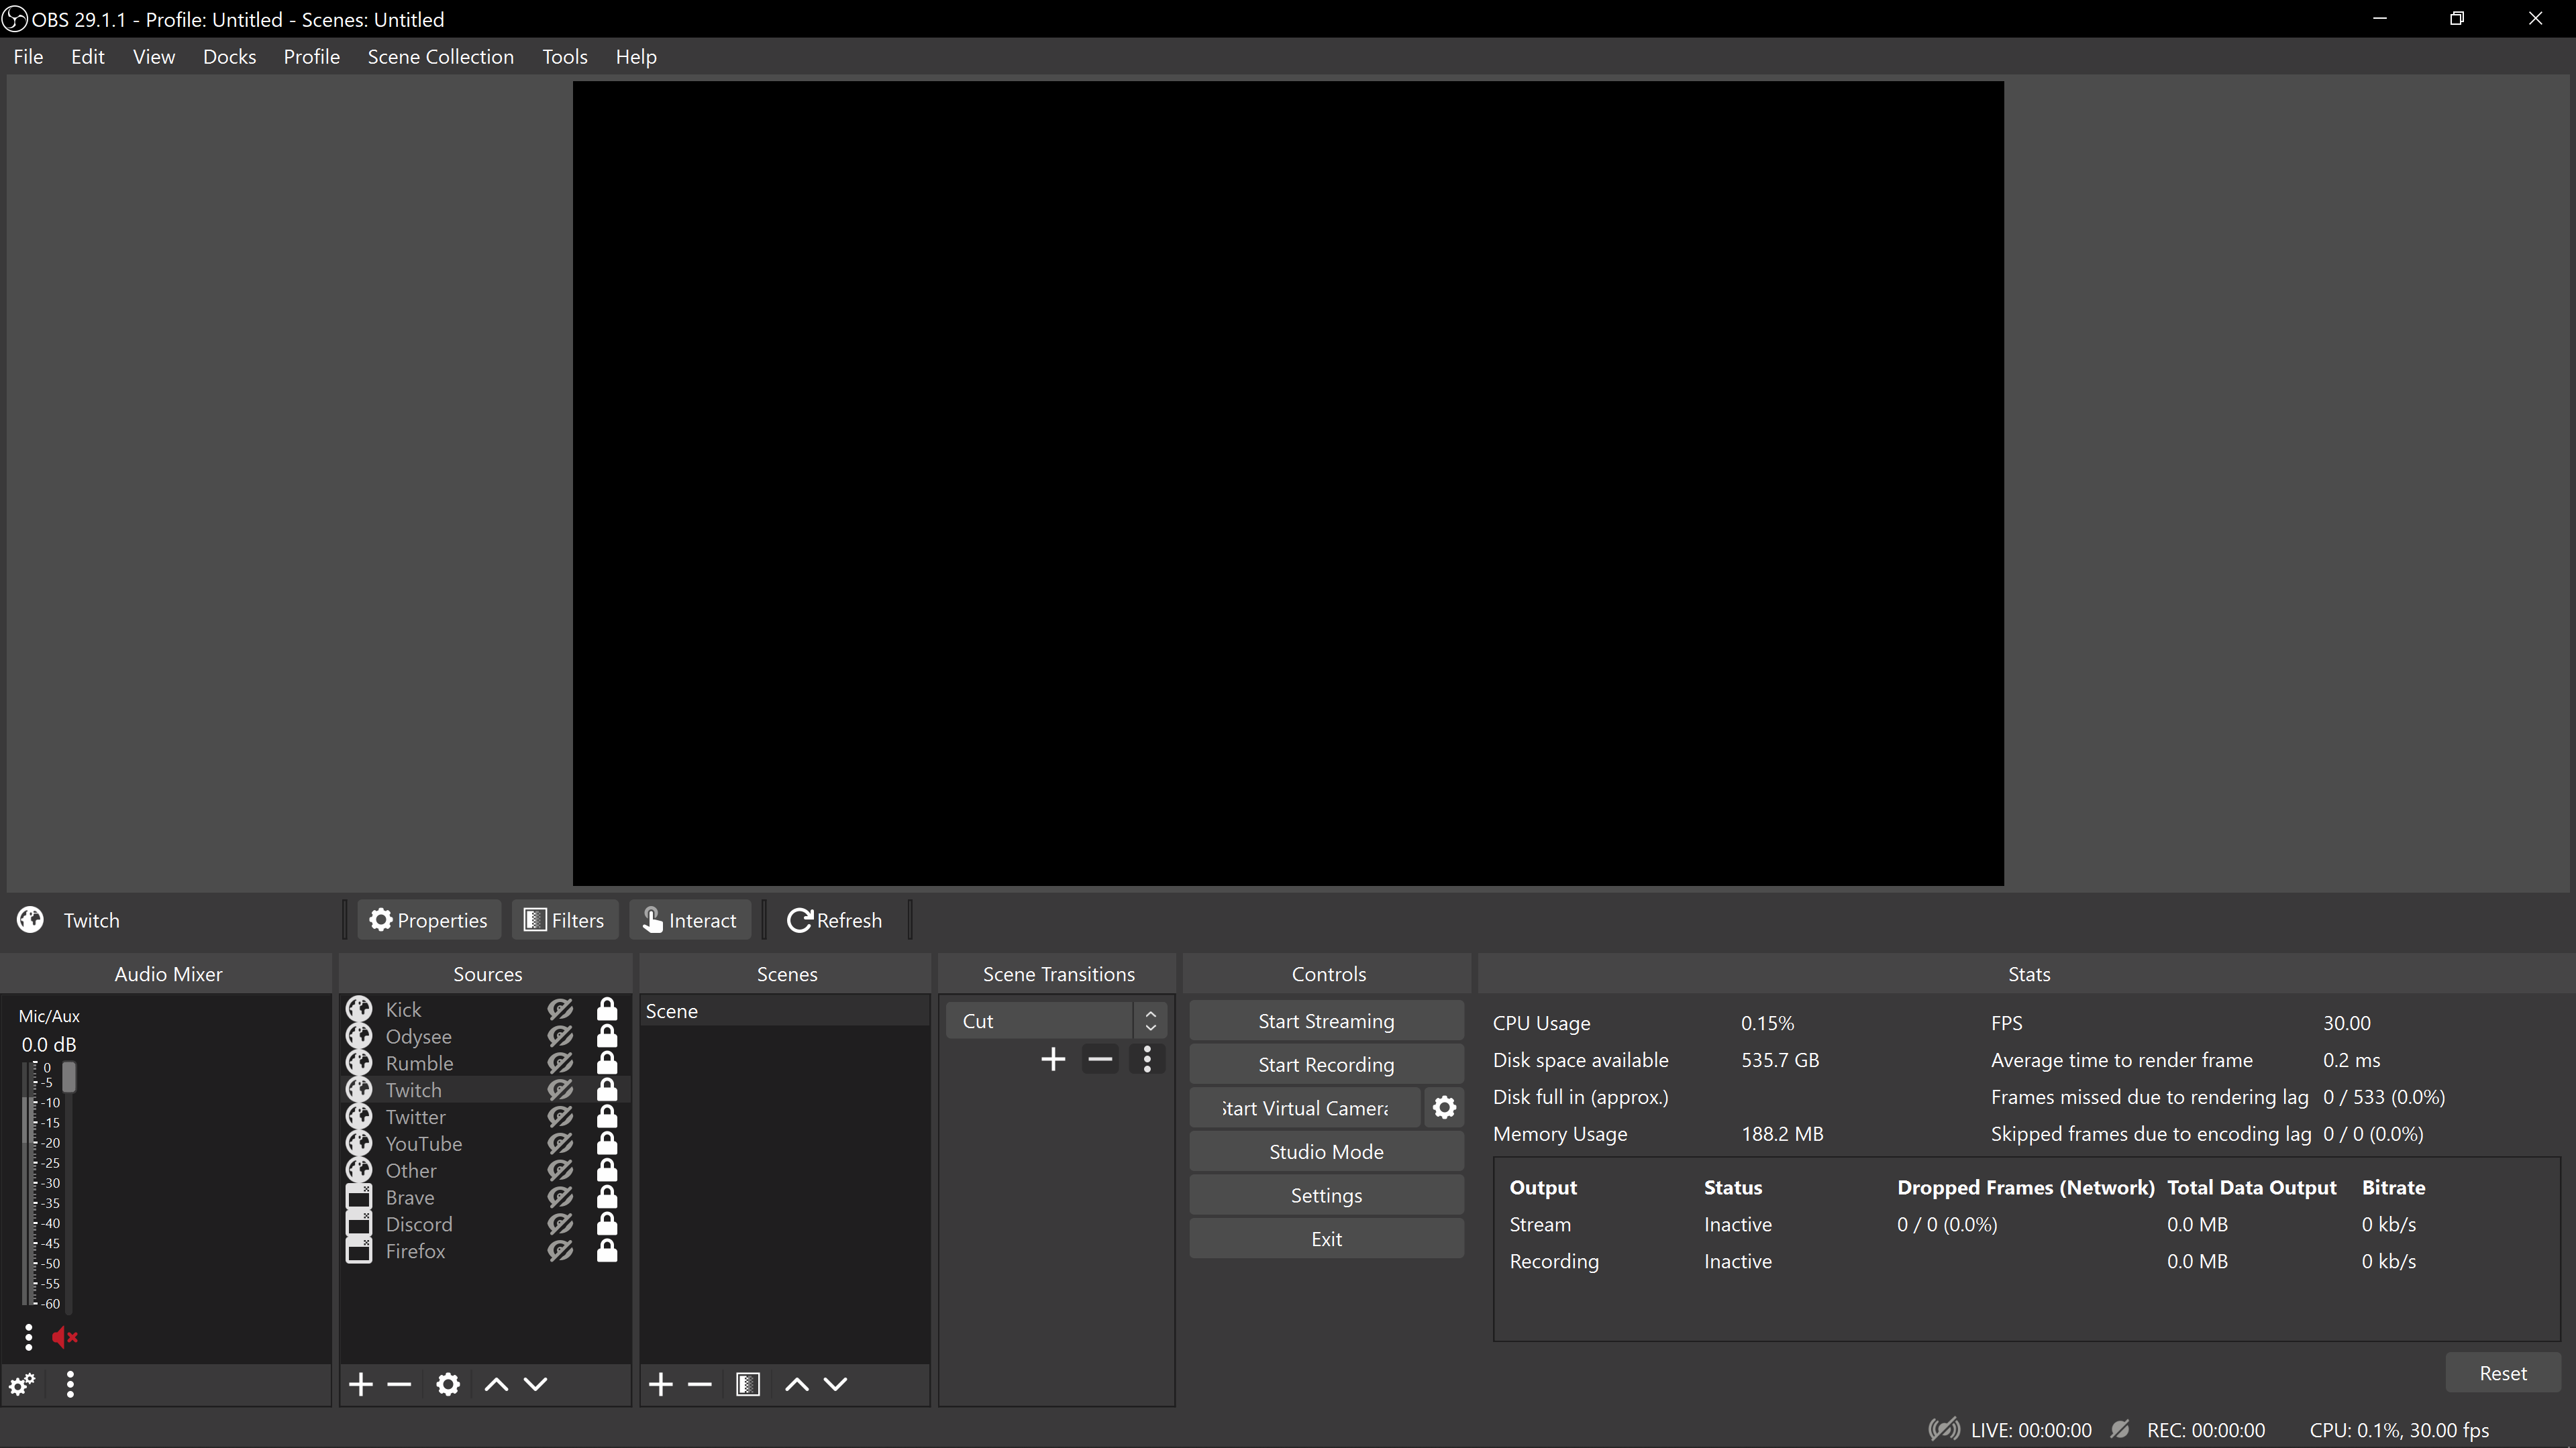The height and width of the screenshot is (1448, 2576).
Task: Show the Kick source via eye icon
Action: [560, 1009]
